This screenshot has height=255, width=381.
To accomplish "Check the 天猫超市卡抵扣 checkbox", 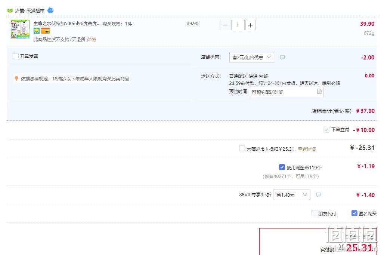I will point(242,148).
